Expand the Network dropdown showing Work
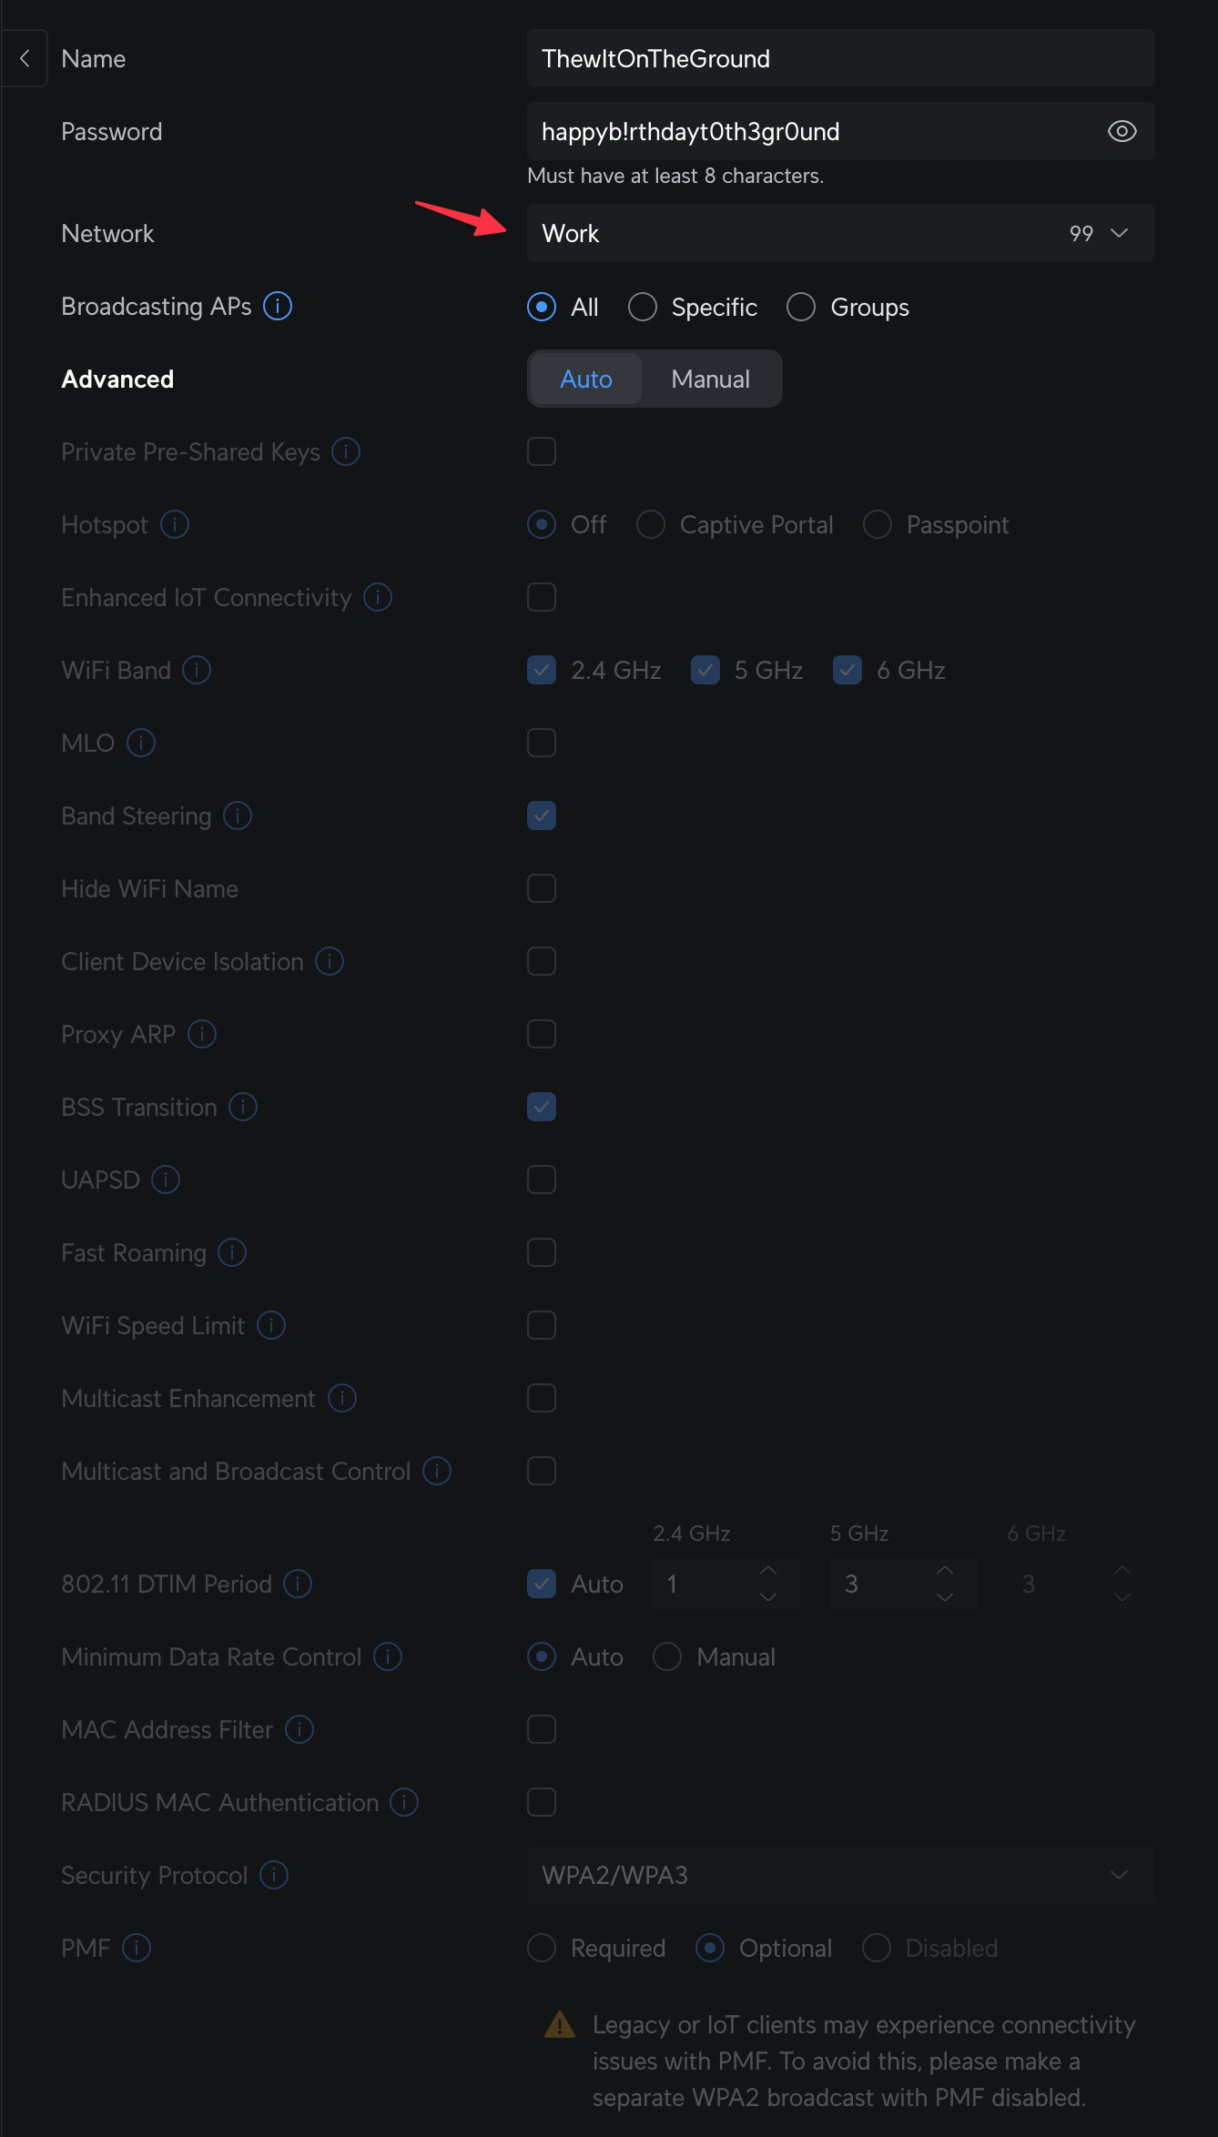 [x=840, y=233]
